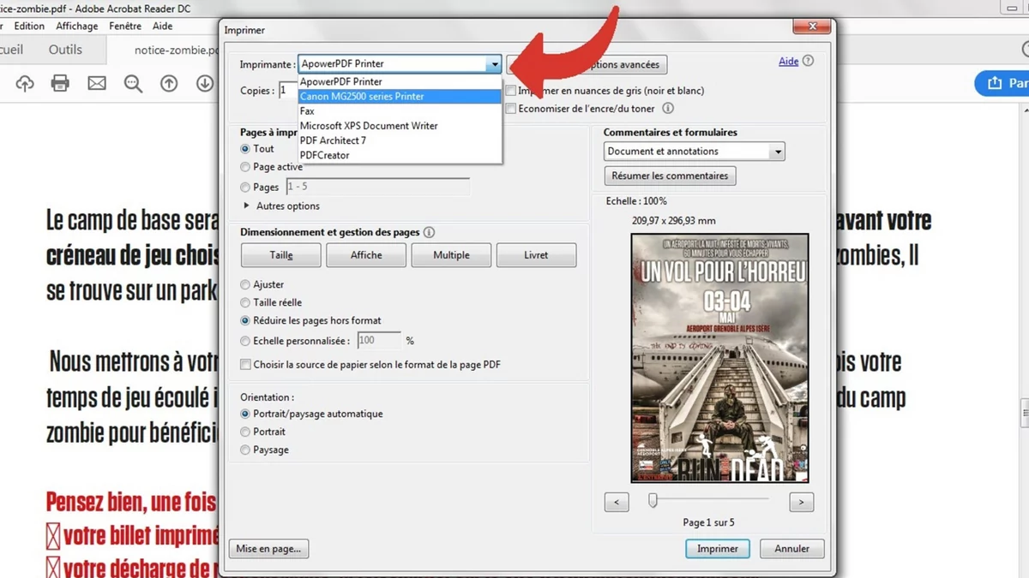Click the envelope email icon
Image resolution: width=1029 pixels, height=578 pixels.
[x=97, y=83]
